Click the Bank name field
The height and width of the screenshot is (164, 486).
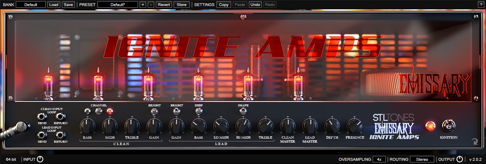click(x=31, y=4)
